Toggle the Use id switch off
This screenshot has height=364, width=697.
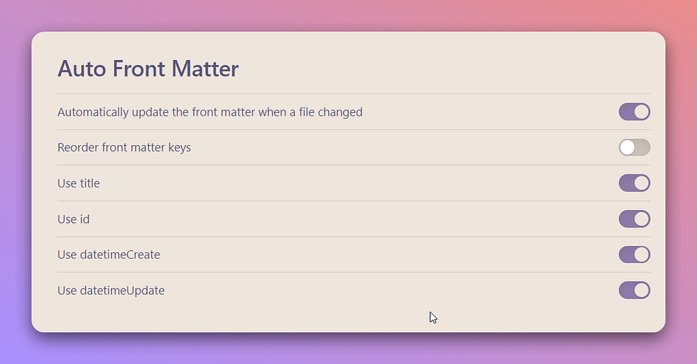[634, 219]
